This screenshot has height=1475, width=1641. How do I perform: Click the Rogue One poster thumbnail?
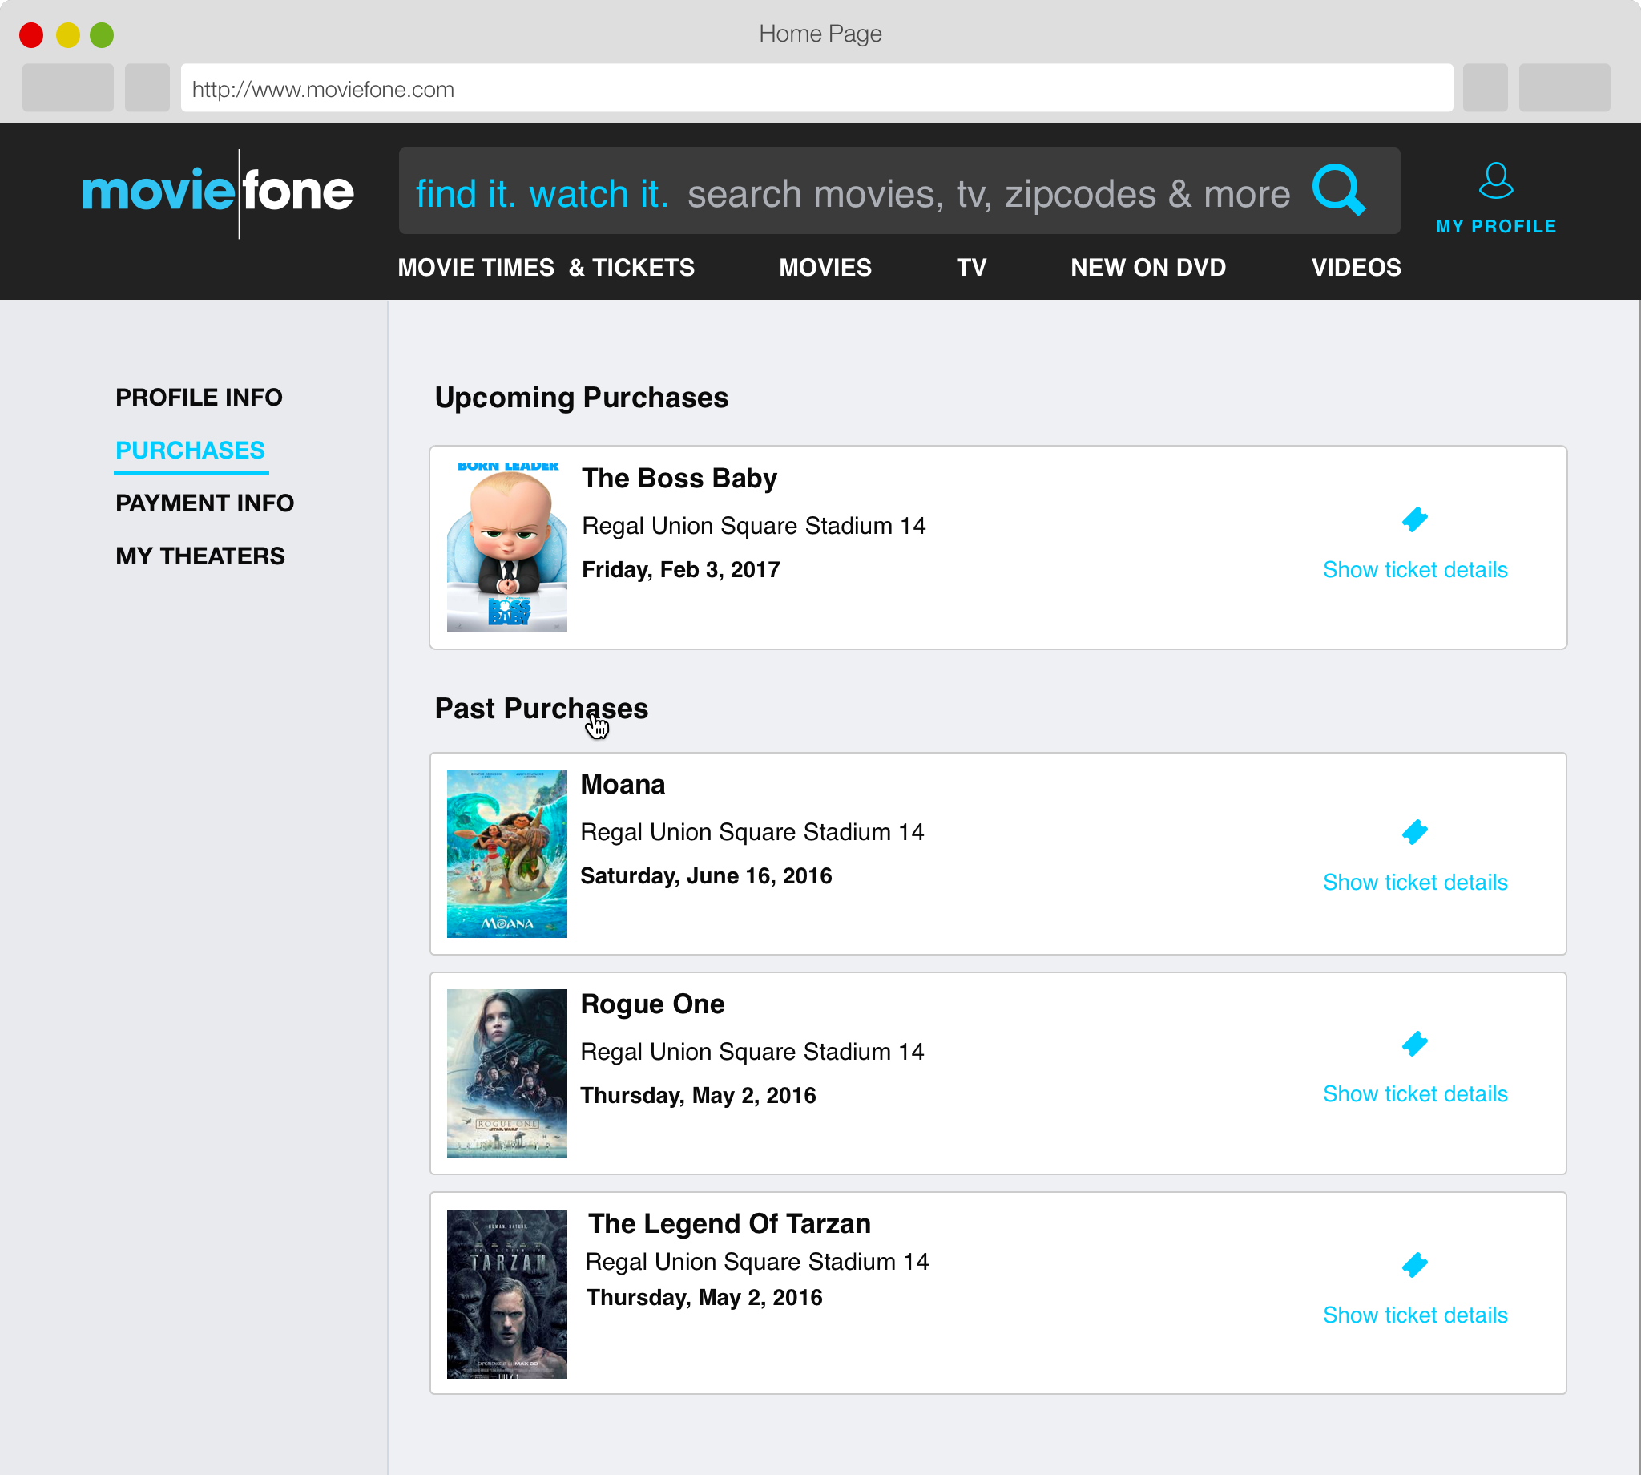(x=506, y=1073)
